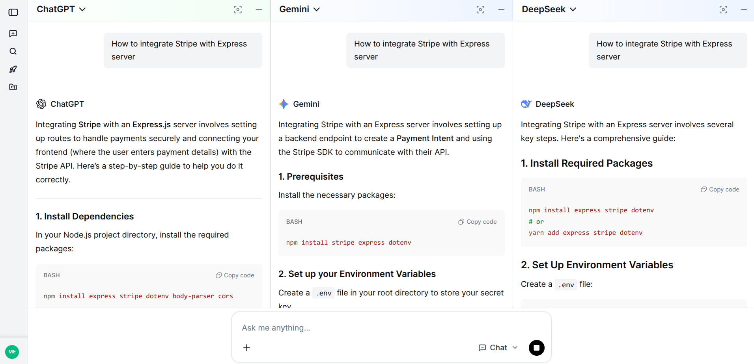Focus the ChatGPT panel with the focus icon
This screenshot has height=364, width=754.
[x=238, y=9]
